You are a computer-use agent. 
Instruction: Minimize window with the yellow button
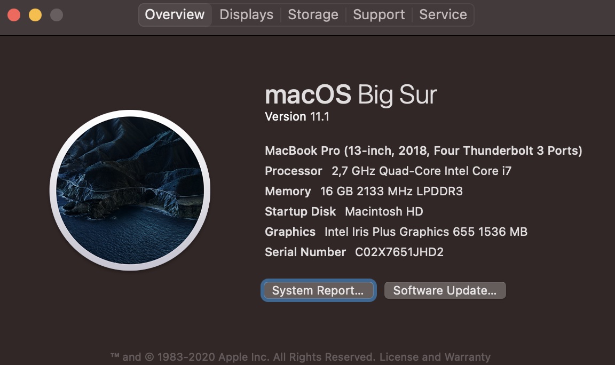pos(35,15)
